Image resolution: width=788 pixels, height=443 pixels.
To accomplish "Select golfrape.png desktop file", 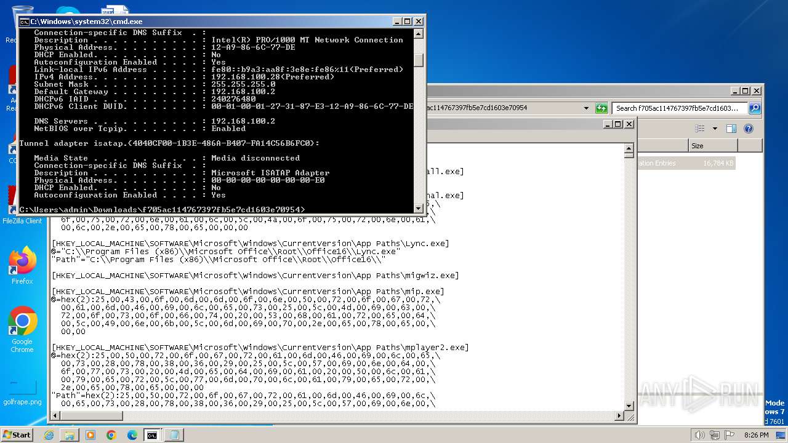I will pos(22,393).
